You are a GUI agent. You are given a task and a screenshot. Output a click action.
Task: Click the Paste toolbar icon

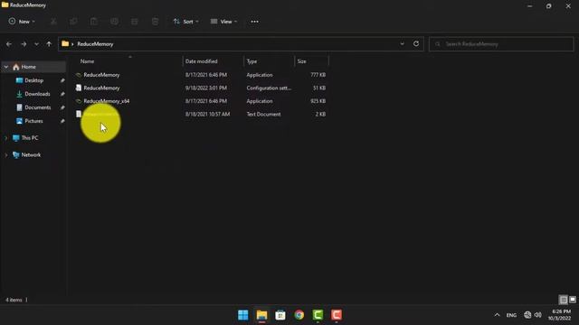tap(94, 22)
